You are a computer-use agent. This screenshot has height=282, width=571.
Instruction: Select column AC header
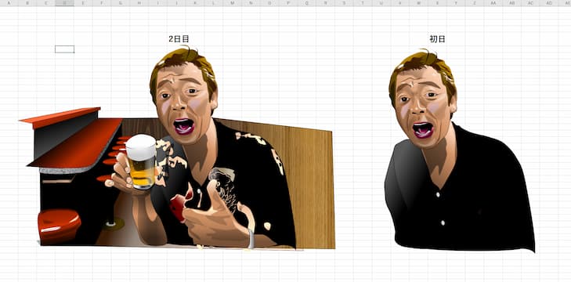(x=530, y=3)
